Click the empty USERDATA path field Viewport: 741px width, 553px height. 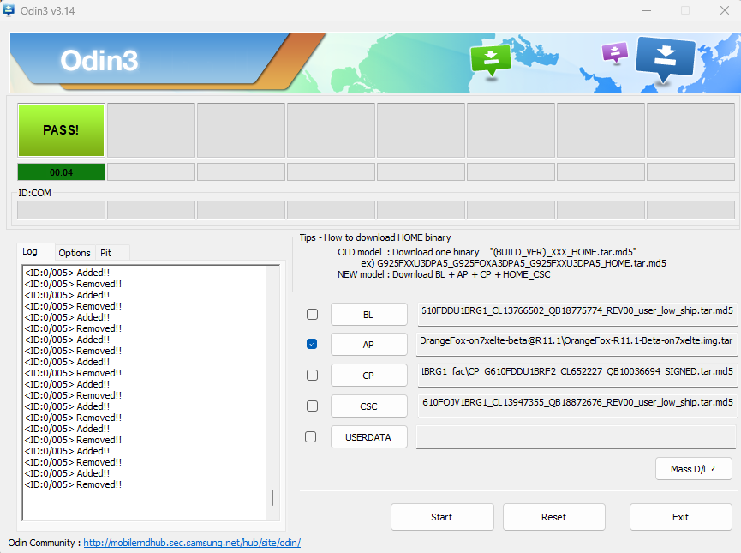[x=576, y=436]
